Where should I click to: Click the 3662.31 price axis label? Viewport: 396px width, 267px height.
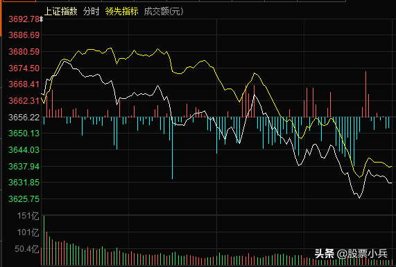tap(24, 101)
